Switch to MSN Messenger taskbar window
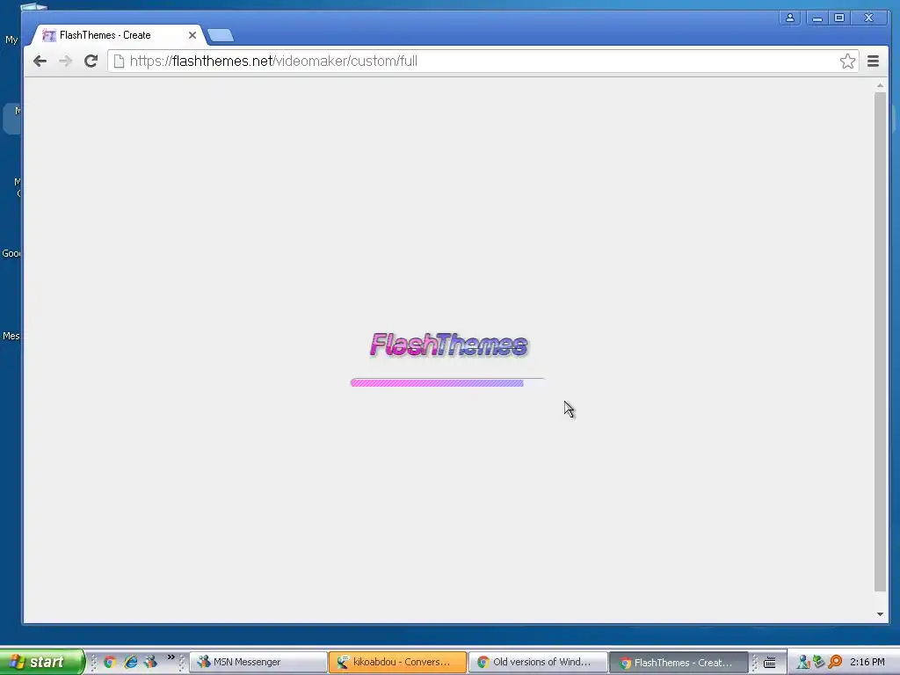Screen dimensions: 900x675 pyautogui.click(x=258, y=662)
